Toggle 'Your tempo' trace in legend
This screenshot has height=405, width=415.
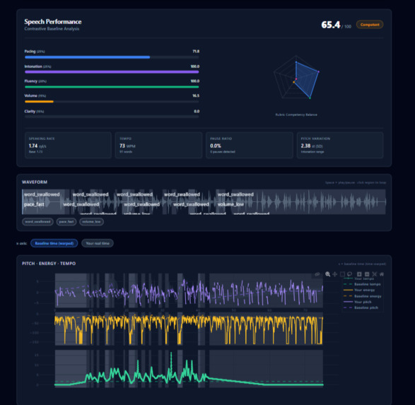pyautogui.click(x=358, y=278)
